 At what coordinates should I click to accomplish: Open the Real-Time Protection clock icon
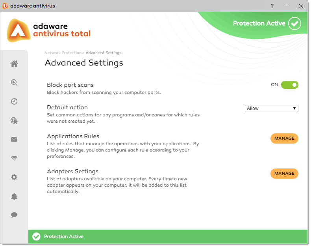[x=14, y=101]
